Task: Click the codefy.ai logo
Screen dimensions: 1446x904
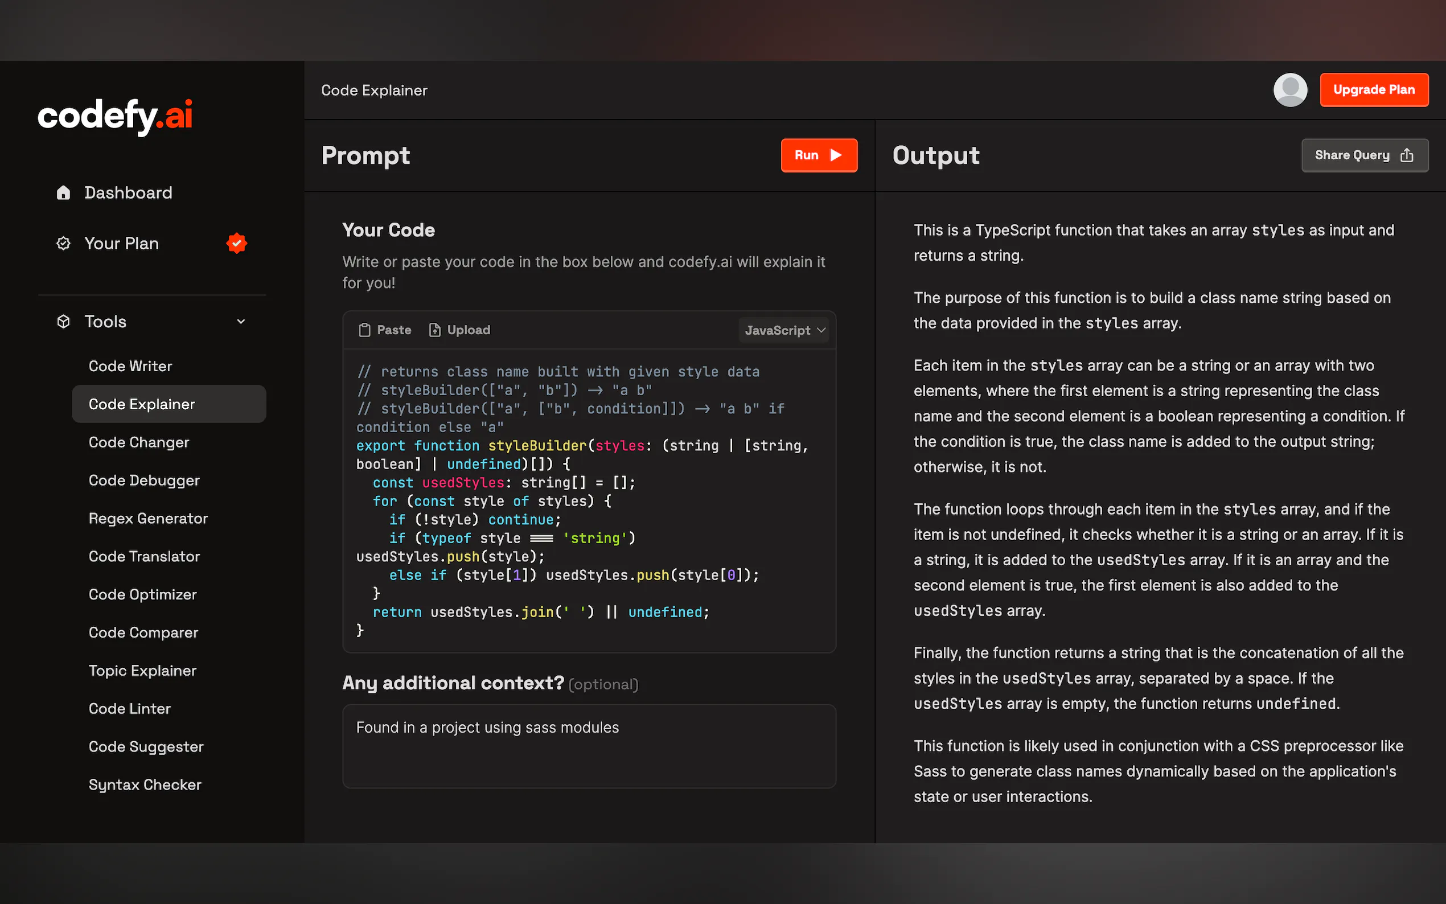Action: (x=115, y=116)
